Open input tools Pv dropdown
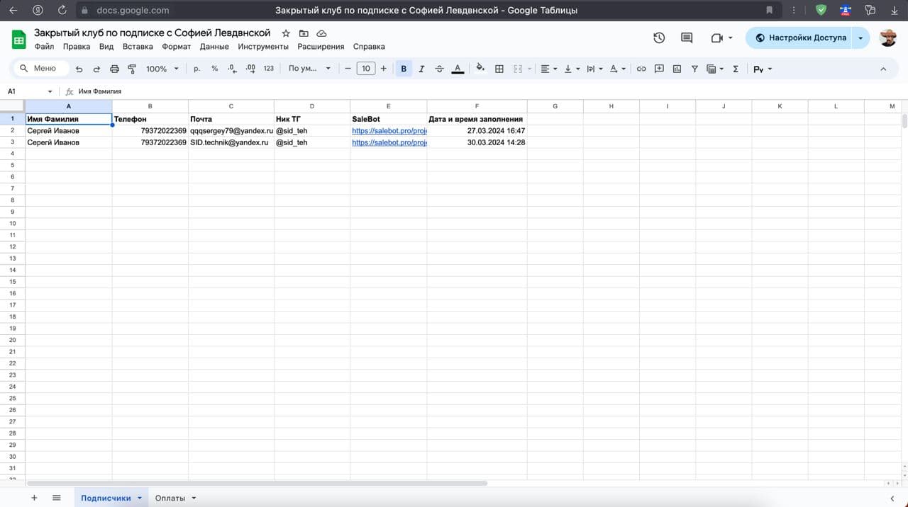Image resolution: width=908 pixels, height=507 pixels. click(763, 69)
